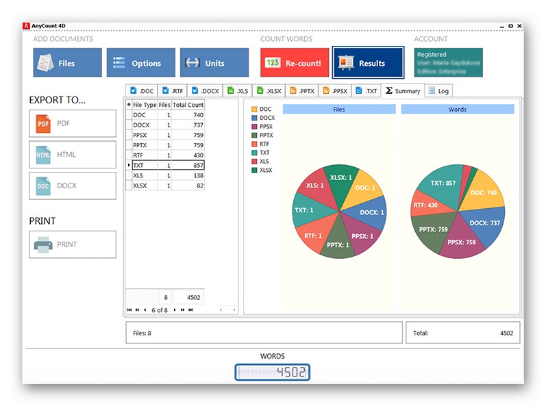
Task: Go to previous page navigator button
Action: (137, 309)
